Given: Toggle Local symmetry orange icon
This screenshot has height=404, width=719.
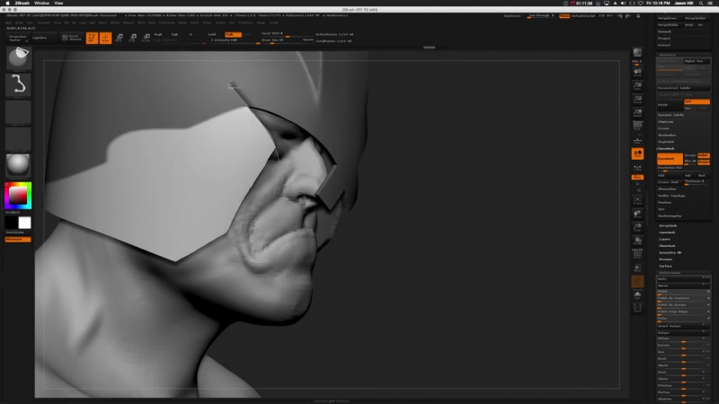Looking at the screenshot, I should pos(637,154).
